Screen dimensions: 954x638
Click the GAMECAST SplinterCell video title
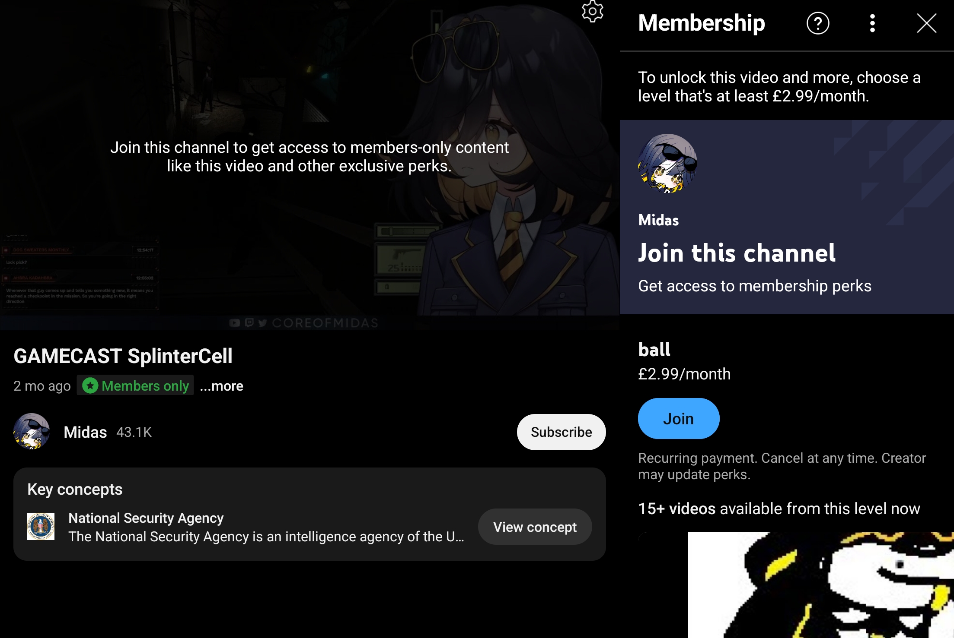click(x=123, y=356)
